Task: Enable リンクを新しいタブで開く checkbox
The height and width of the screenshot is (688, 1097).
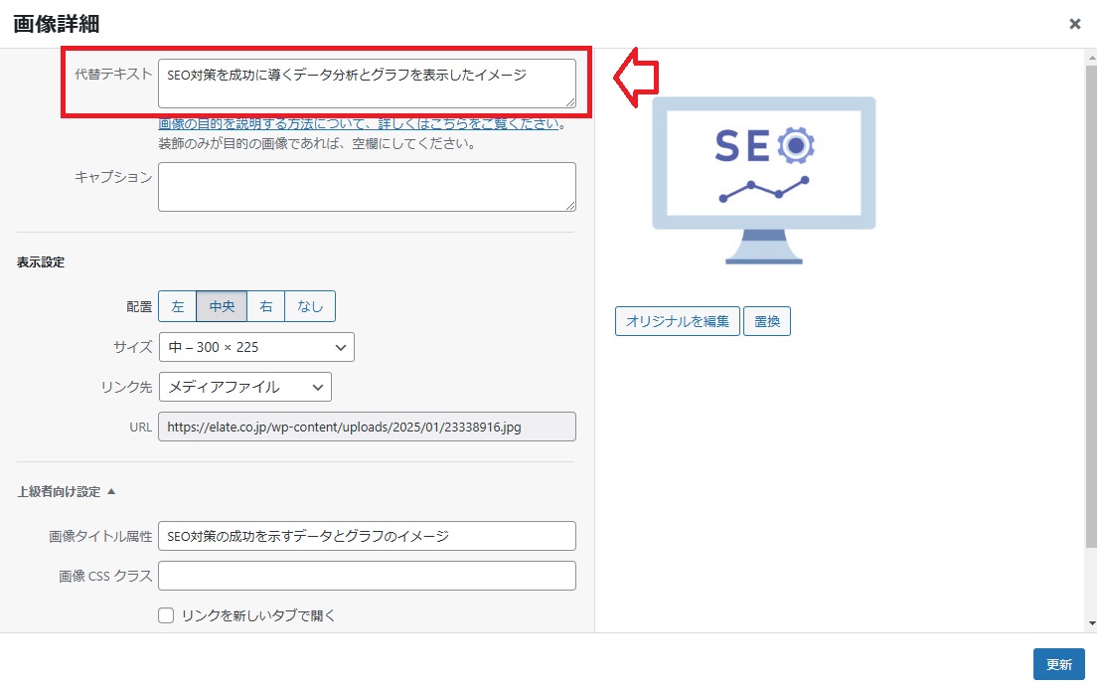Action: coord(167,615)
